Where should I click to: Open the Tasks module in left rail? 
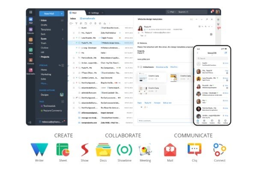click(31, 51)
